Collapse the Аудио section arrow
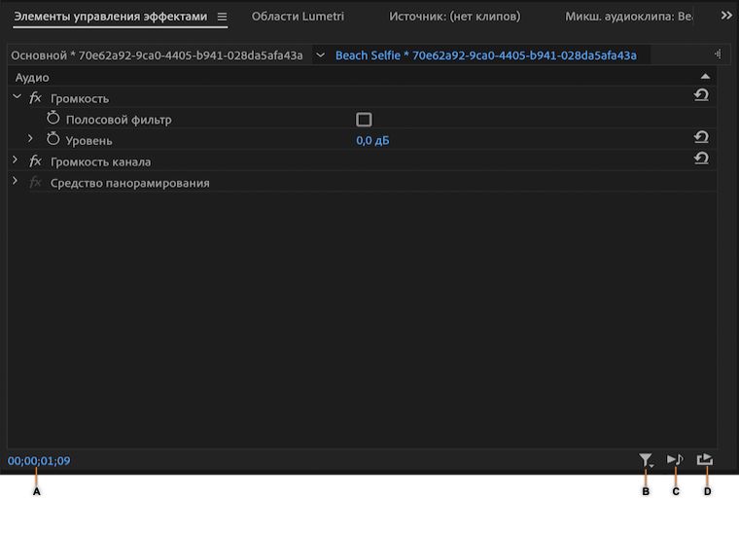The image size is (739, 533). pyautogui.click(x=705, y=76)
